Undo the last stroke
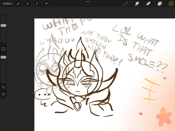This screenshot has height=131, width=175. click(x=4, y=87)
